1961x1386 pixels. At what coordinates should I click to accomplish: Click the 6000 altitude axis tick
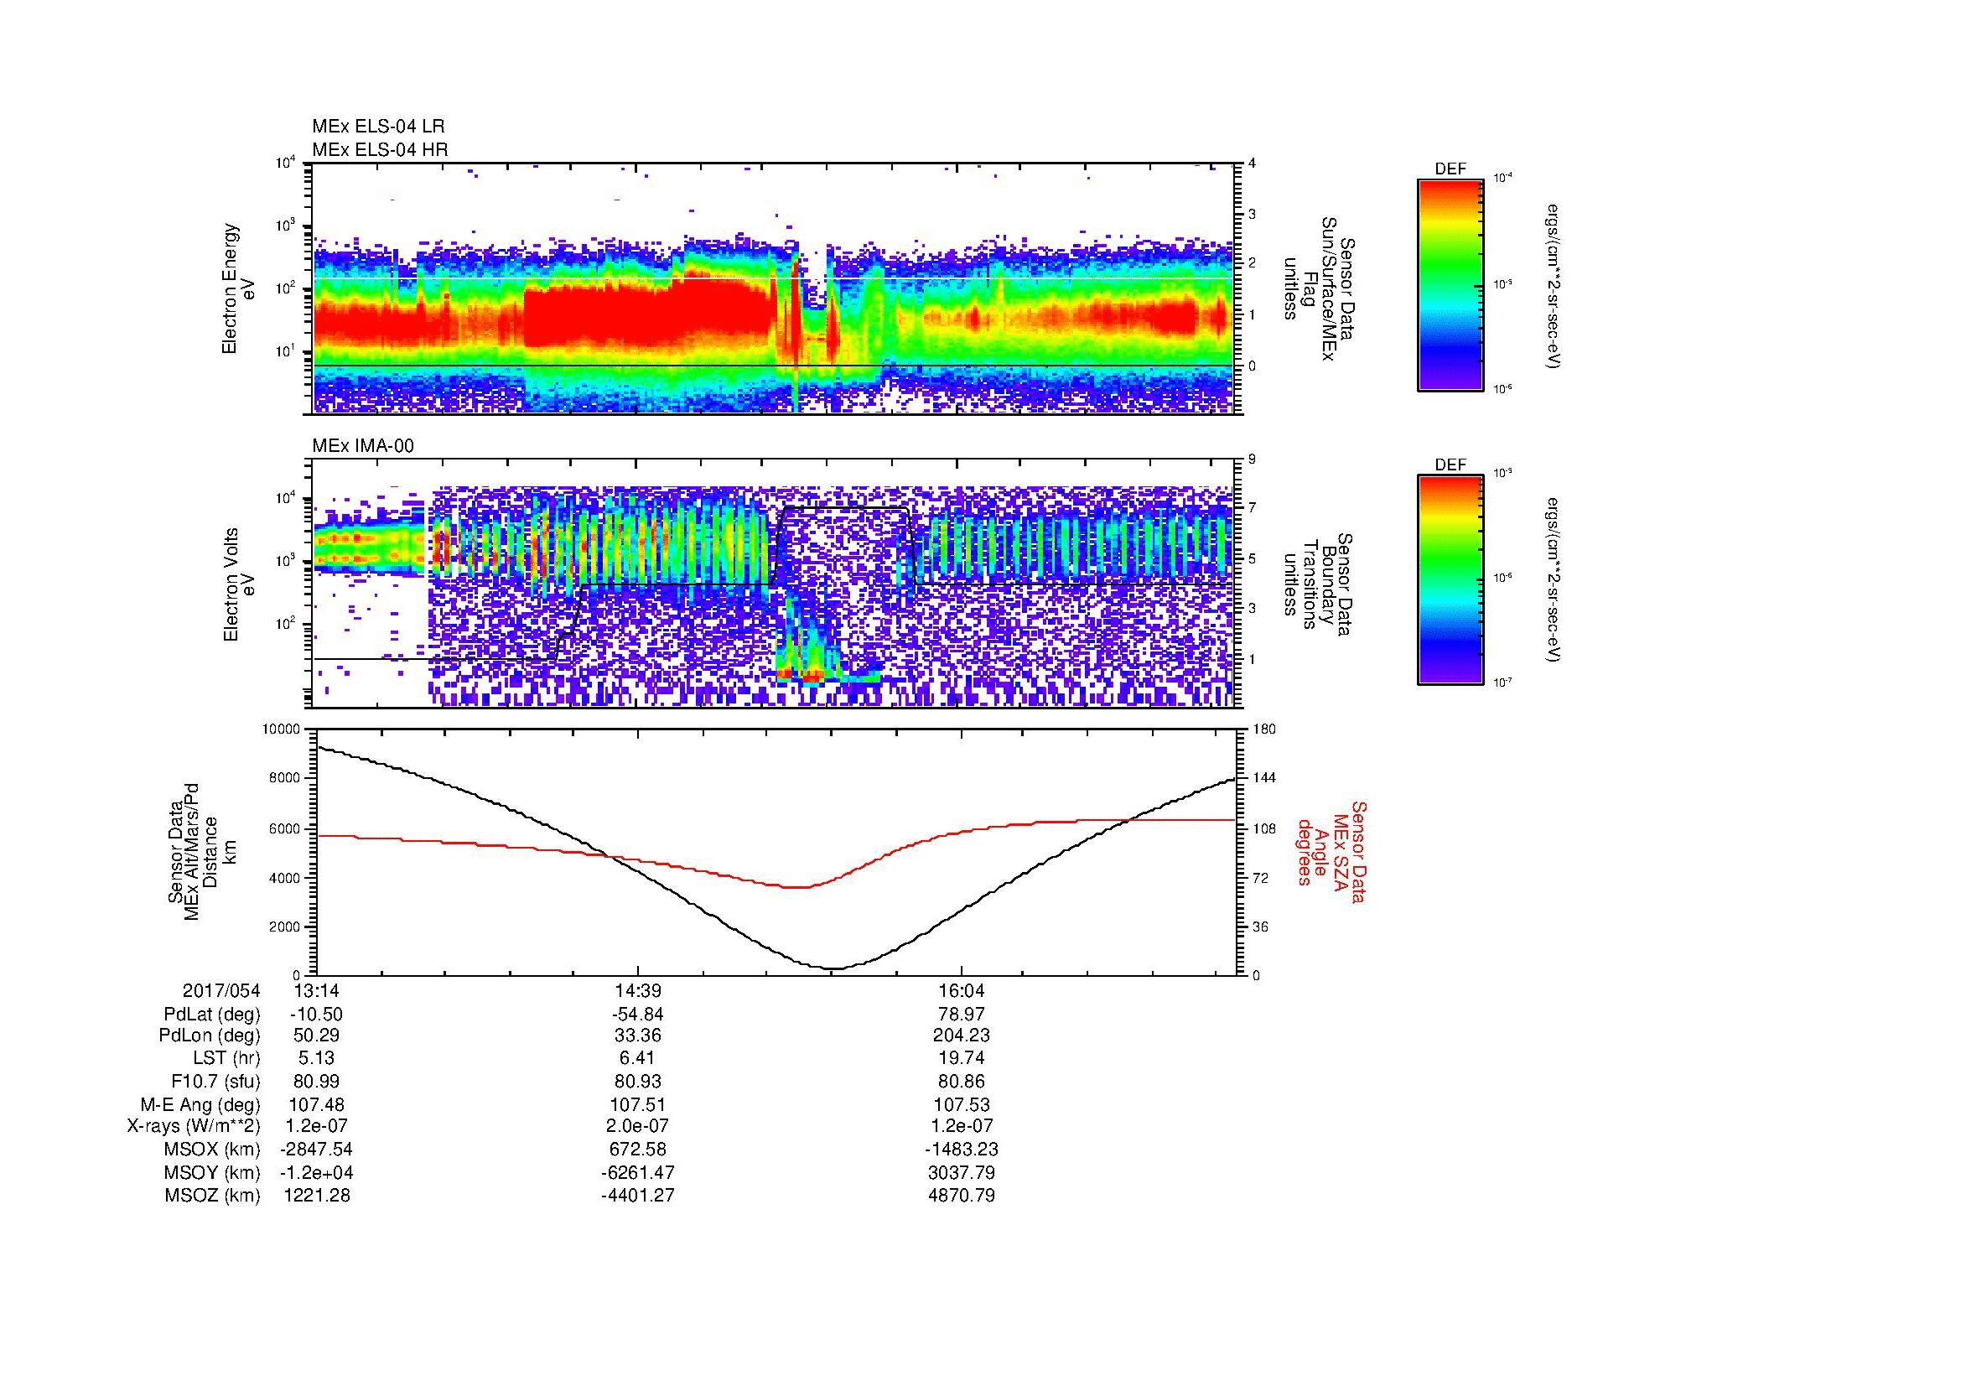285,828
